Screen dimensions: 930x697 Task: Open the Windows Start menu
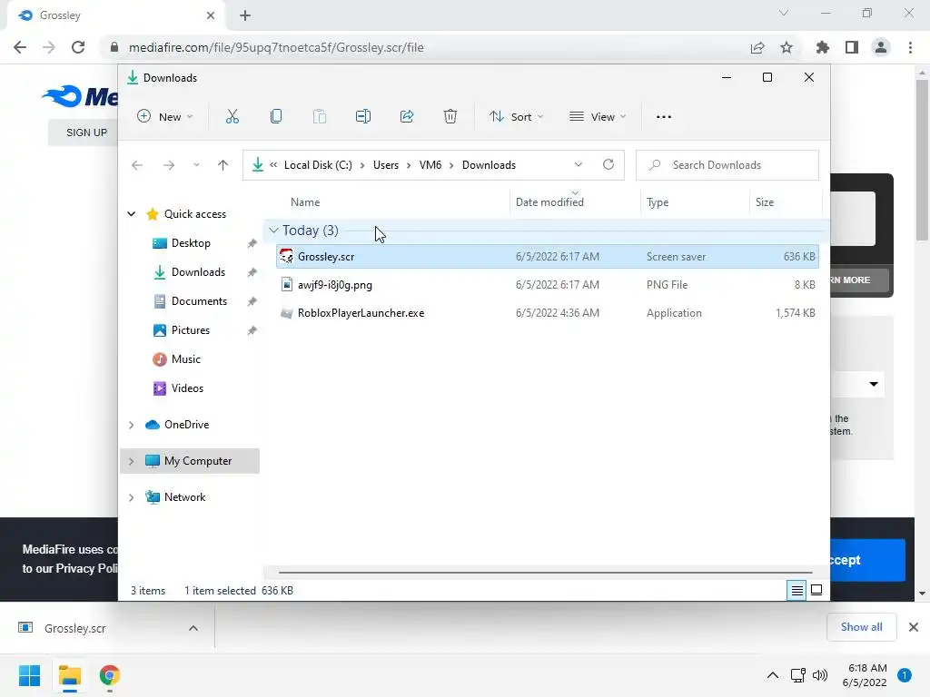click(30, 675)
